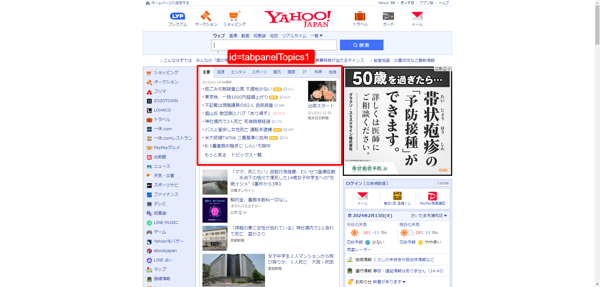Open the もっと見る link
Image resolution: width=600 pixels, height=287 pixels.
click(x=215, y=155)
